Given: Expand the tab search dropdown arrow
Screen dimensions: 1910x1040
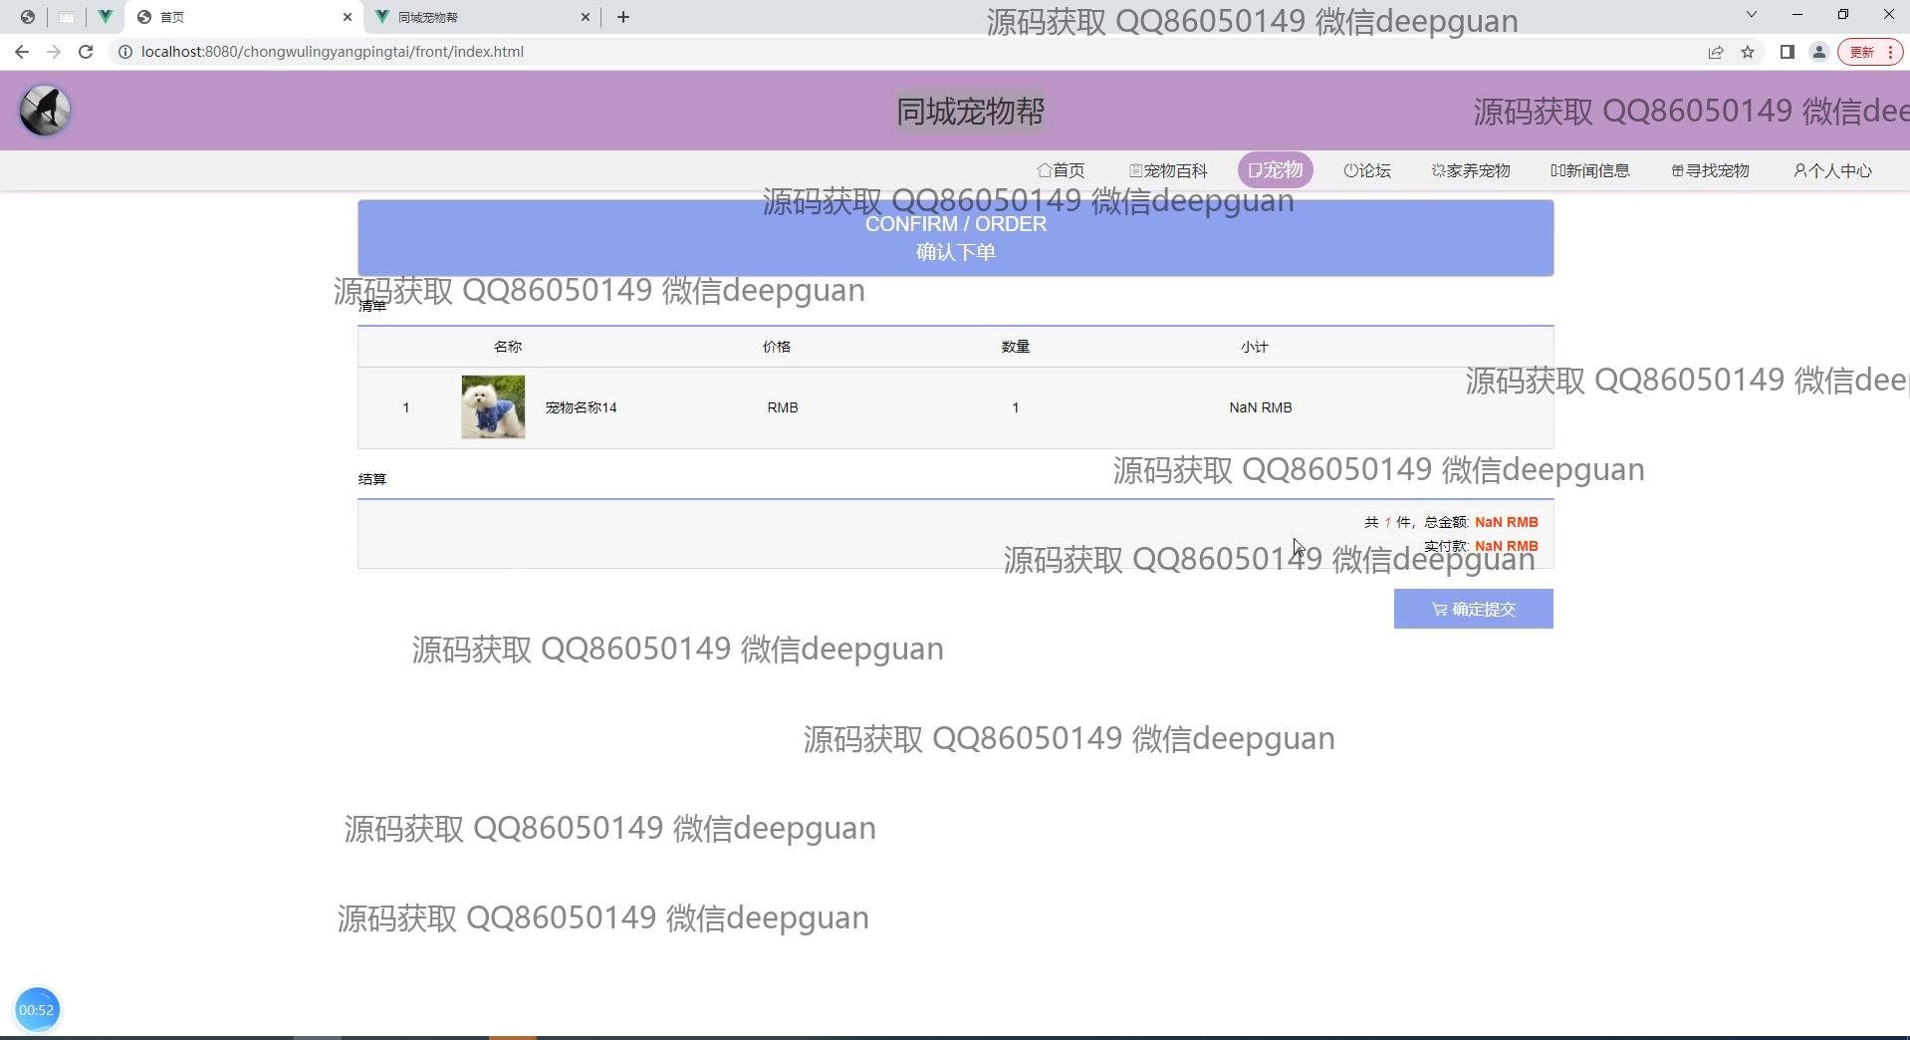Looking at the screenshot, I should click(x=1751, y=15).
